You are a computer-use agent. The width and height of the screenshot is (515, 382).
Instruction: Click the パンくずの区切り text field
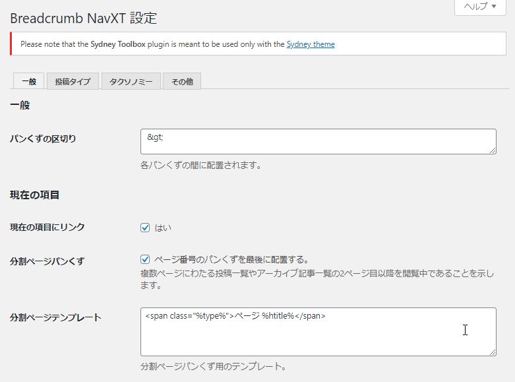click(318, 141)
